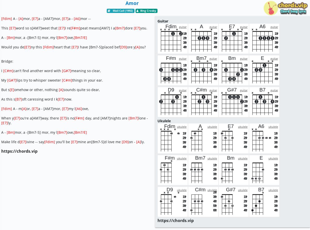
Task: Select the G#7 guitar chord diagram
Action: coord(234,102)
